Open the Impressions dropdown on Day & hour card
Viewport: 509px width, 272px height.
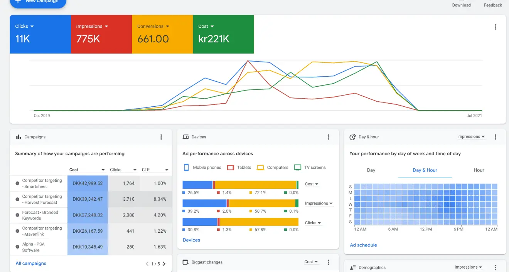[470, 136]
